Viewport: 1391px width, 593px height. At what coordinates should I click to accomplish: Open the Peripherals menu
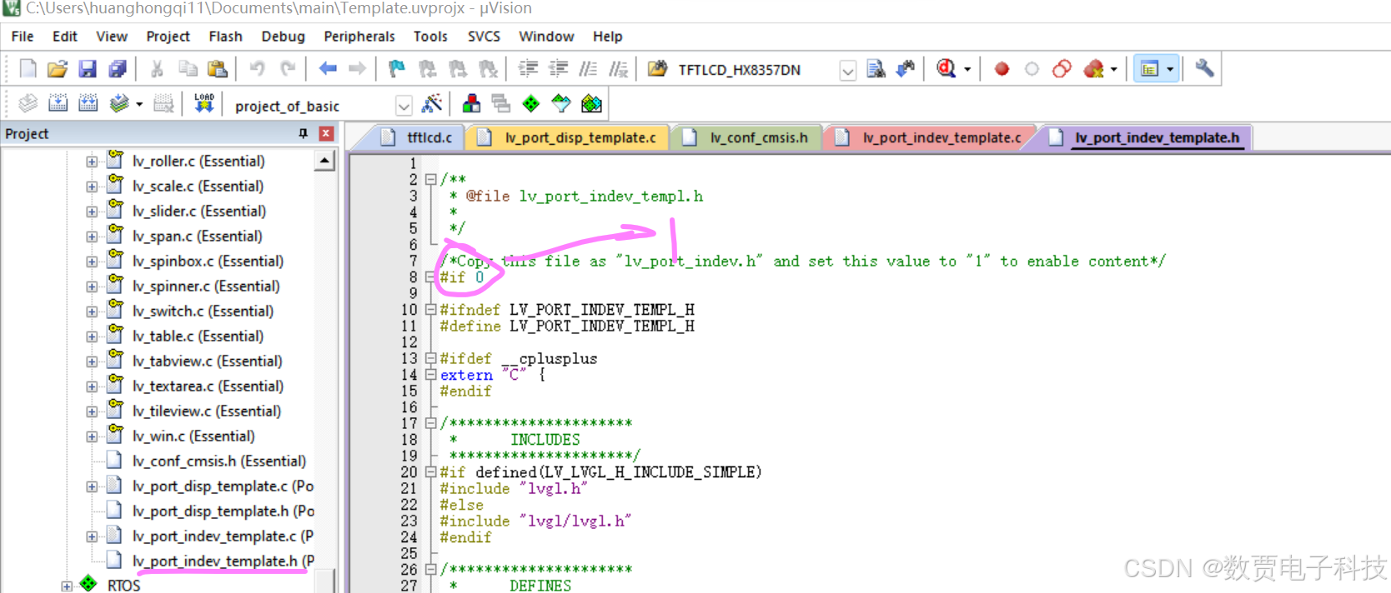(x=359, y=37)
